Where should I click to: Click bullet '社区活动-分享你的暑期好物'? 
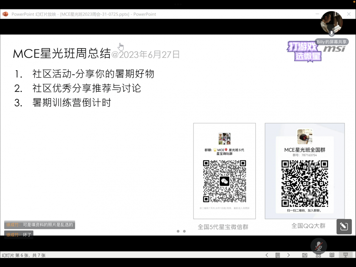pyautogui.click(x=93, y=74)
